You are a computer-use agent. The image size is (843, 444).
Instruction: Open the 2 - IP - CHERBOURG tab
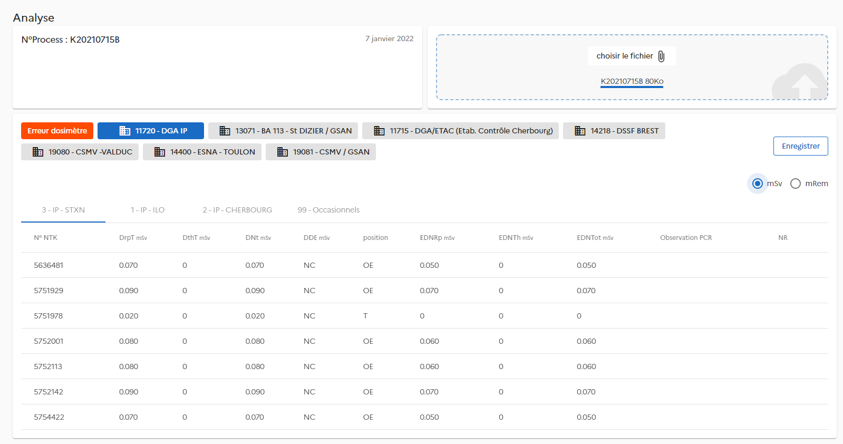(x=237, y=210)
